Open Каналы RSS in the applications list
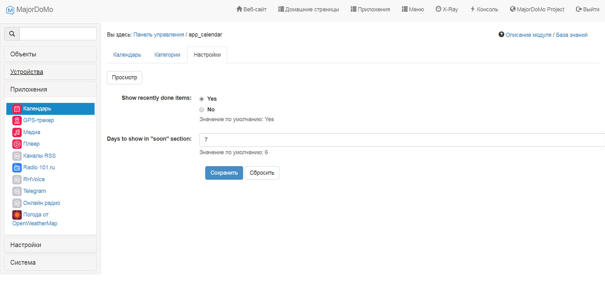605x287 pixels. click(39, 156)
